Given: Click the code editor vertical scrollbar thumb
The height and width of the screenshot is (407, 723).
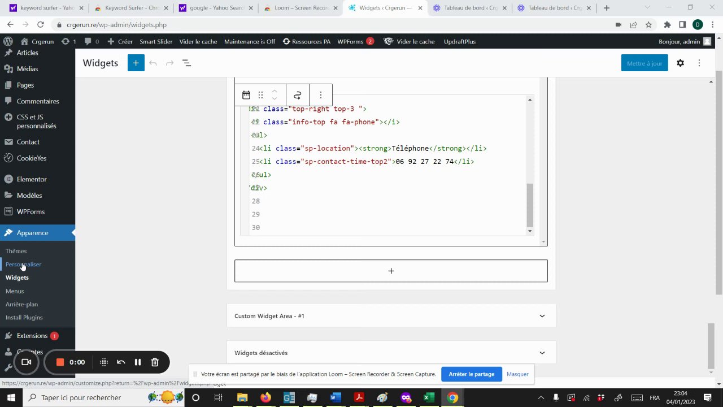Looking at the screenshot, I should [530, 205].
